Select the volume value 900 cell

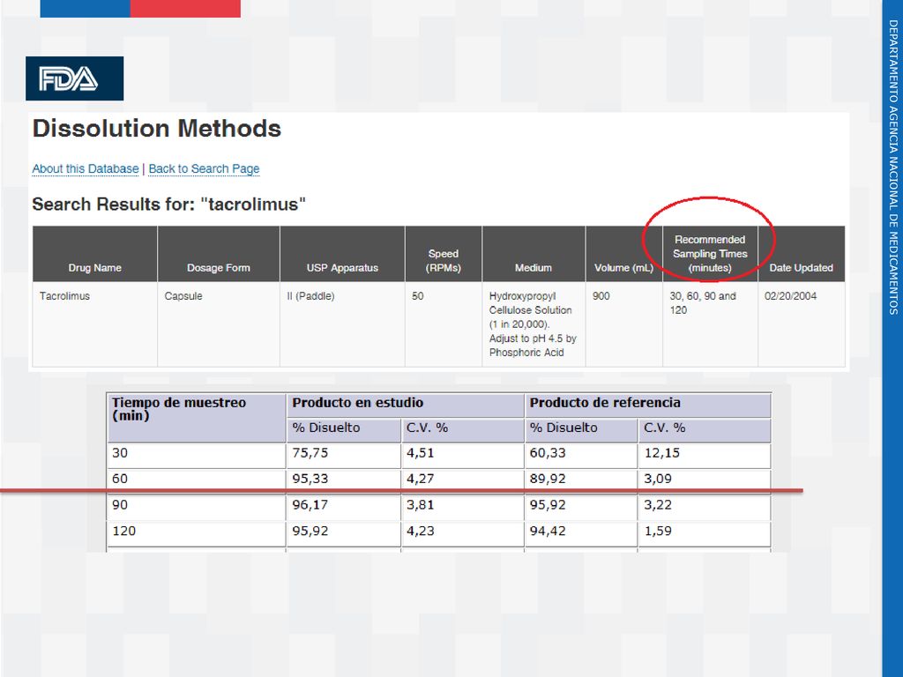pos(623,324)
